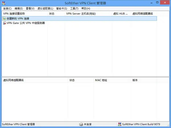Click the 创建新的 VPN 连接 item icon

(x=4, y=18)
